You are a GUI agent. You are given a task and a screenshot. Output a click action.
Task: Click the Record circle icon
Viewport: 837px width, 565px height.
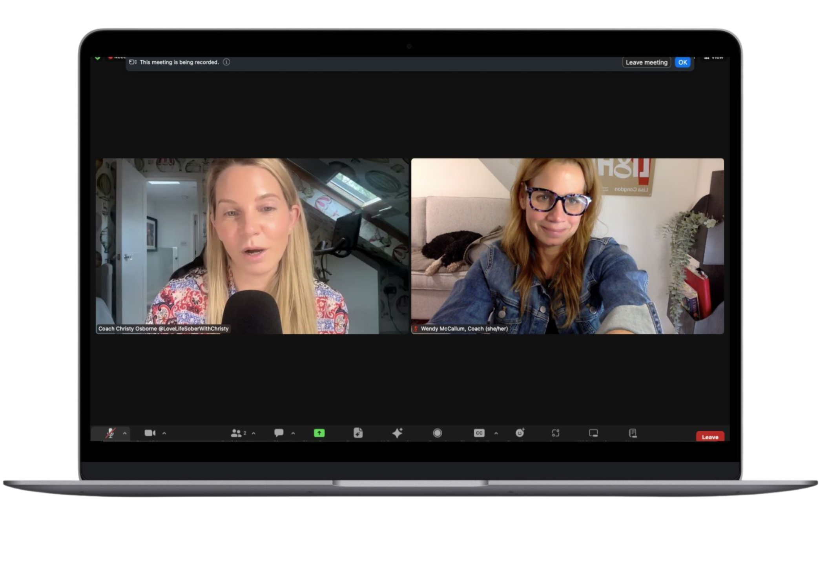coord(437,433)
